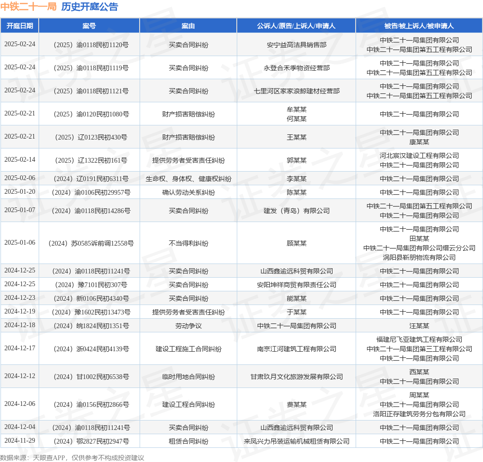Click the 案号 column header
This screenshot has height=462, width=483.
(x=89, y=26)
